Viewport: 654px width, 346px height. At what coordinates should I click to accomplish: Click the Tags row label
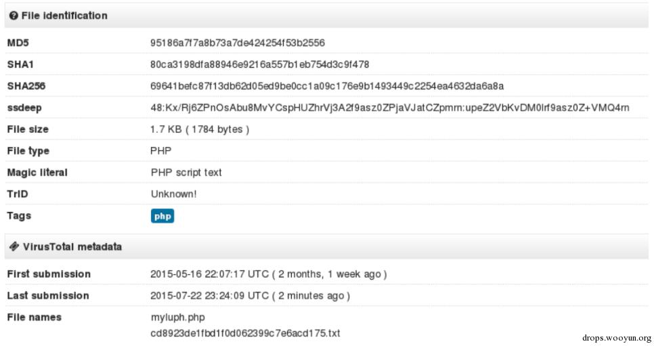(x=19, y=216)
